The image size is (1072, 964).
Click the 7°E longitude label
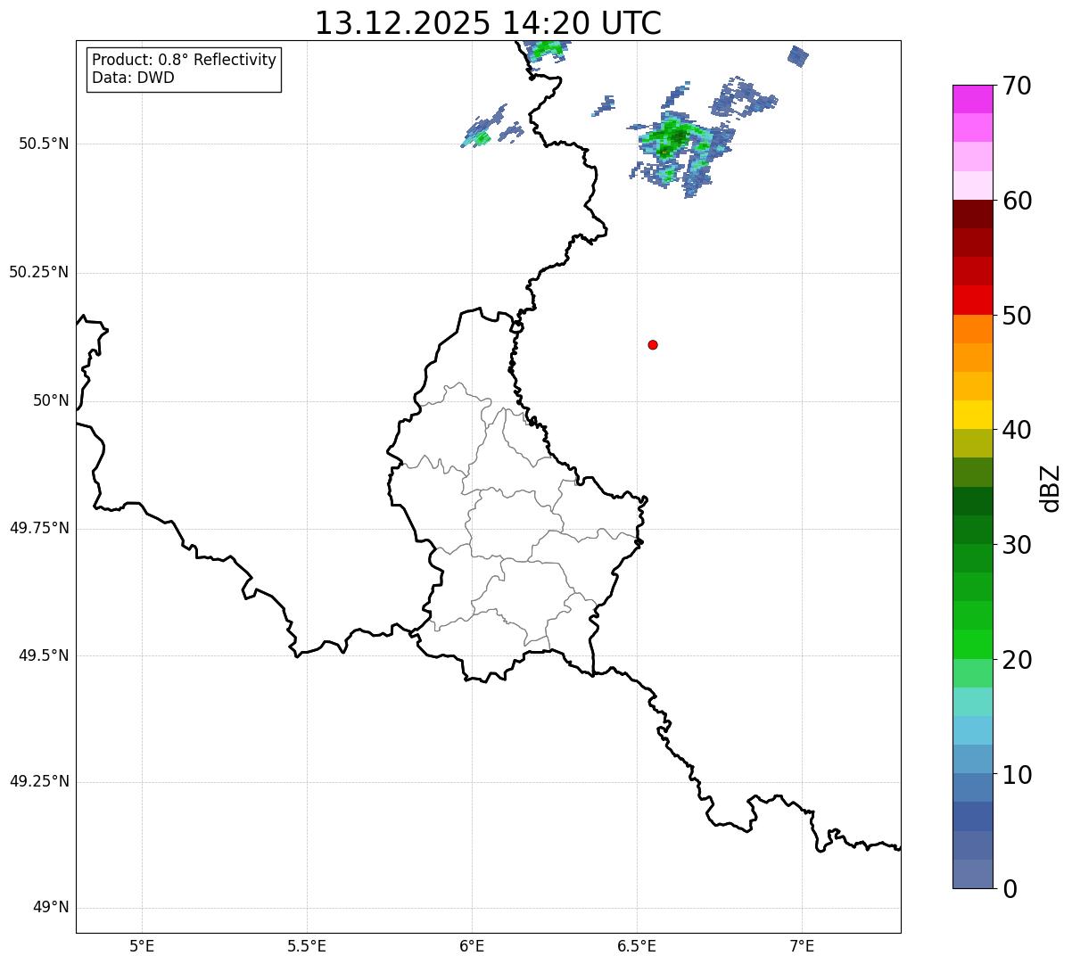click(x=802, y=945)
